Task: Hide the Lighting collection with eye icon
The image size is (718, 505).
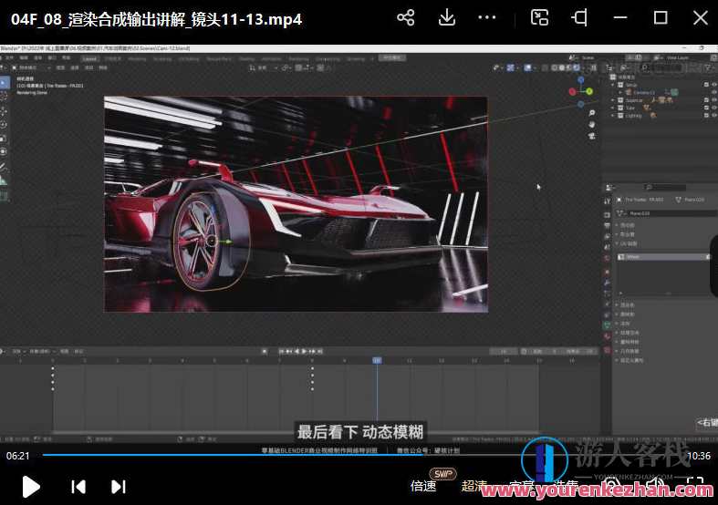Action: tap(713, 116)
